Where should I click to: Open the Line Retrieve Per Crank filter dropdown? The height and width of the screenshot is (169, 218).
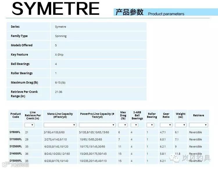pyautogui.click(x=29, y=125)
